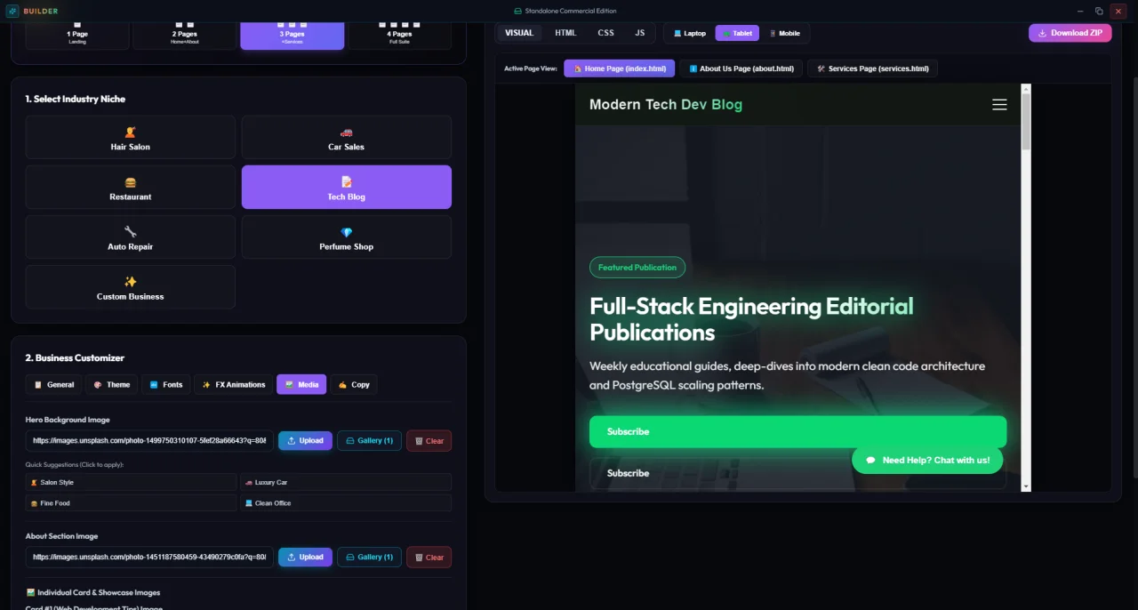The image size is (1138, 610).
Task: Open the hamburger menu in site preview
Action: tap(999, 105)
